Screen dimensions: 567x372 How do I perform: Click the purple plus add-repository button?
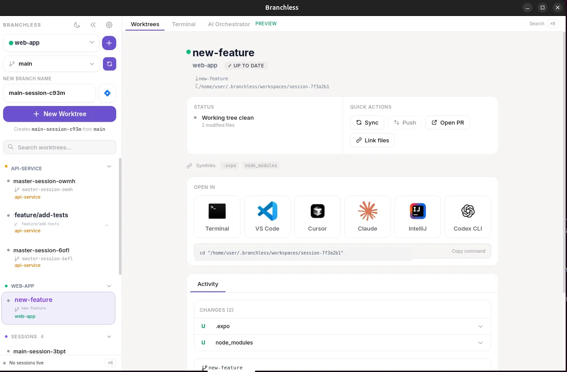[109, 43]
